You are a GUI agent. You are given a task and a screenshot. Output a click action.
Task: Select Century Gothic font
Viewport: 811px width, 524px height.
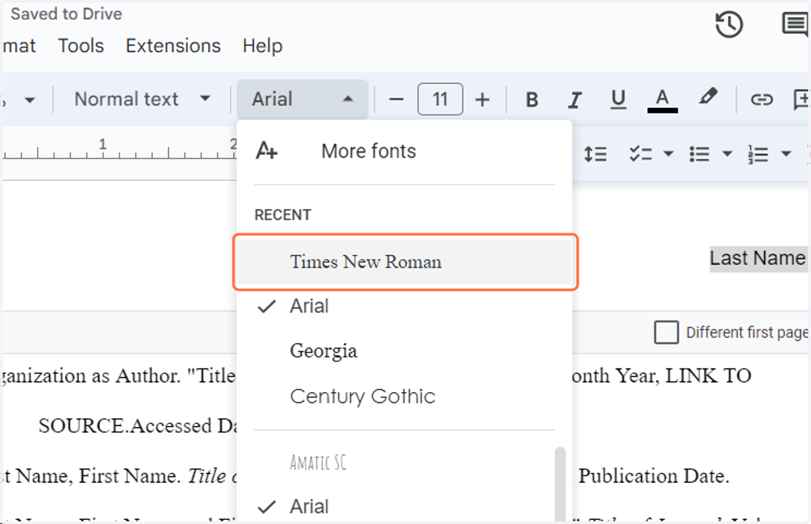coord(404,396)
